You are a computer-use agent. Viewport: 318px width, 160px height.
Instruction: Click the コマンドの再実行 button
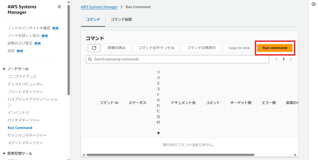[201, 48]
